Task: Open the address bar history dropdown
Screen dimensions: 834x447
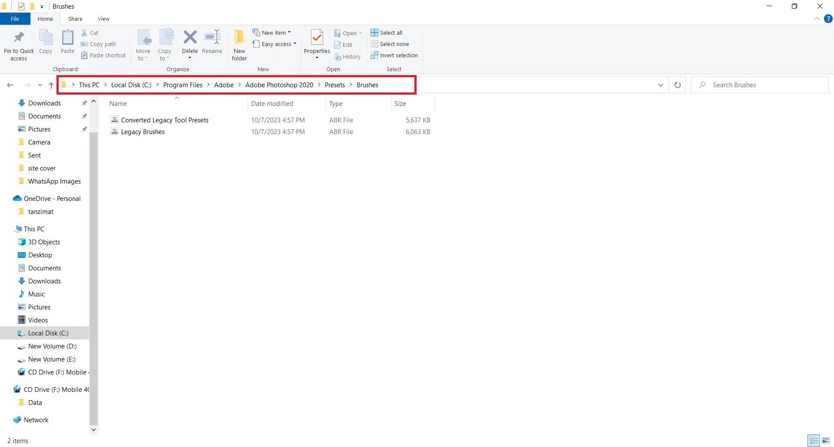Action: (660, 85)
